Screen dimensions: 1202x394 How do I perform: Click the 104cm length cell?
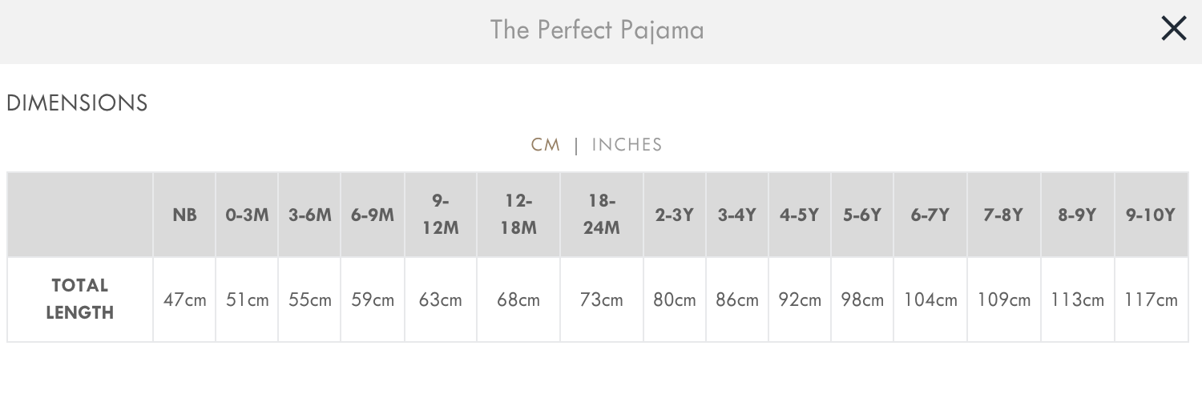pyautogui.click(x=930, y=300)
